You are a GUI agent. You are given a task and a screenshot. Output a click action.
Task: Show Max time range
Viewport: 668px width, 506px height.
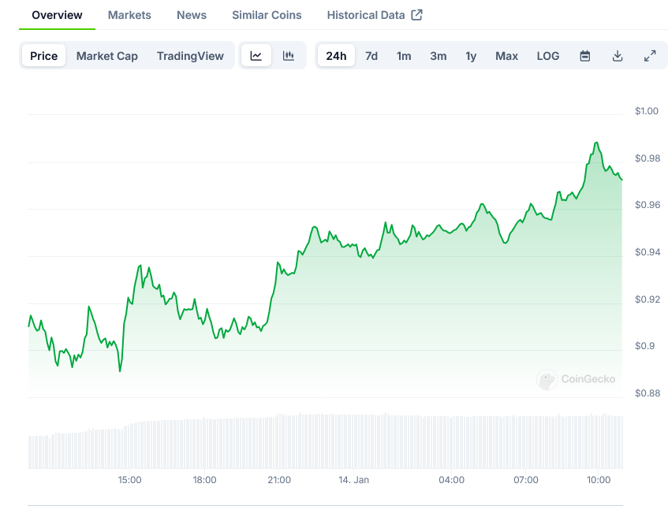click(x=506, y=56)
